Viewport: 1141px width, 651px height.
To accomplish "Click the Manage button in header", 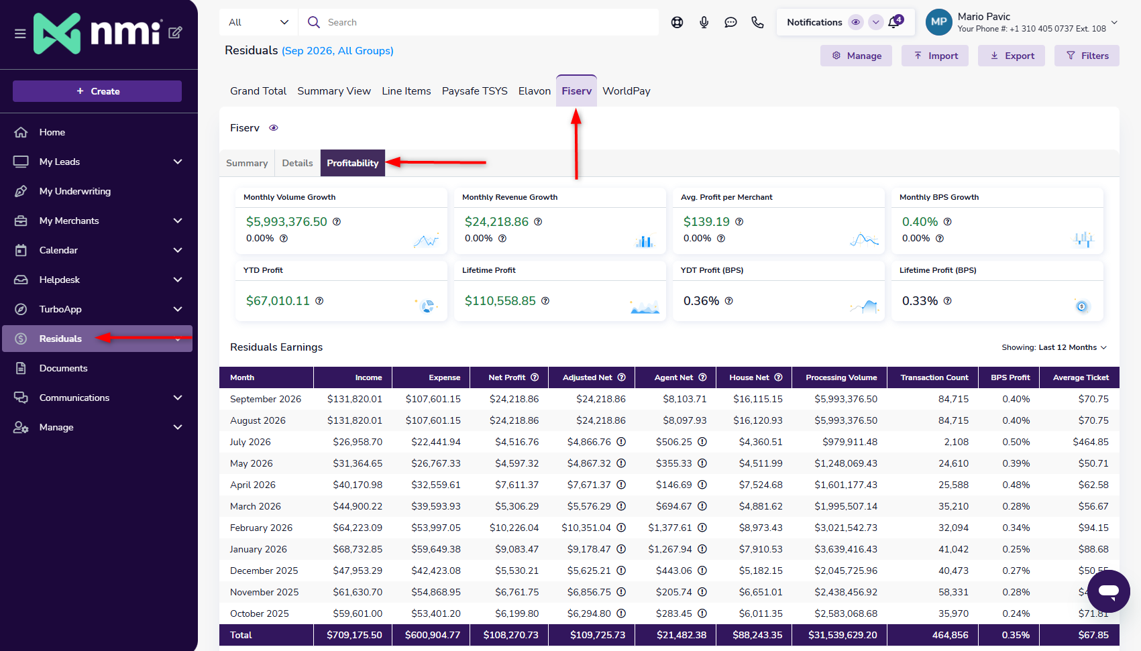I will [x=856, y=56].
